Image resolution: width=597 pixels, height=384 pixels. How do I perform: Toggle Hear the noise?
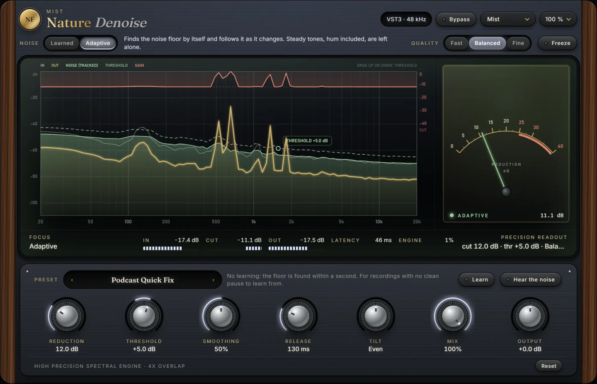(530, 280)
